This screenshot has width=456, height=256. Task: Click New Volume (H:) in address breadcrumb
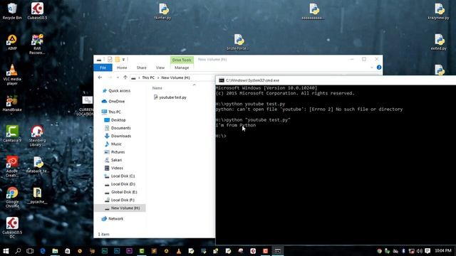point(176,78)
